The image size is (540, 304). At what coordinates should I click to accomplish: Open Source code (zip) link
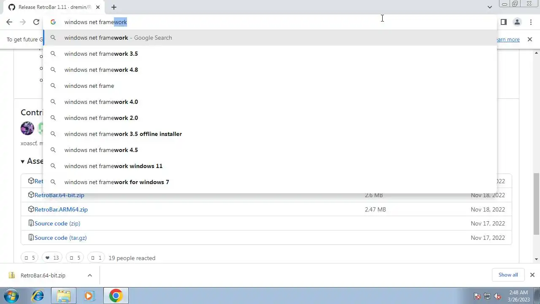[57, 223]
